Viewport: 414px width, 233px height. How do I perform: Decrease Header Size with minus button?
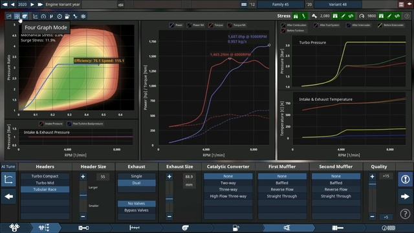(83, 216)
